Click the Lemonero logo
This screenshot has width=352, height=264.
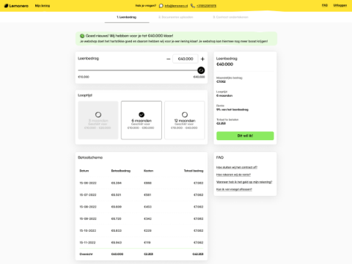(16, 6)
